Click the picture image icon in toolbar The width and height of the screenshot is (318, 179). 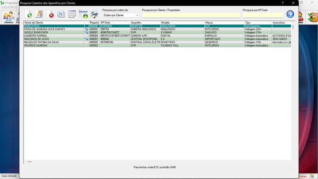click(94, 14)
